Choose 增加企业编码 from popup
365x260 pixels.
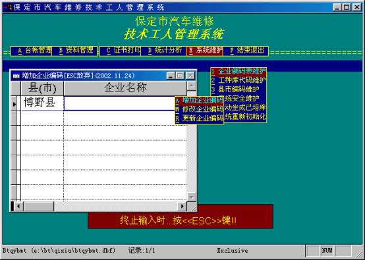200,101
